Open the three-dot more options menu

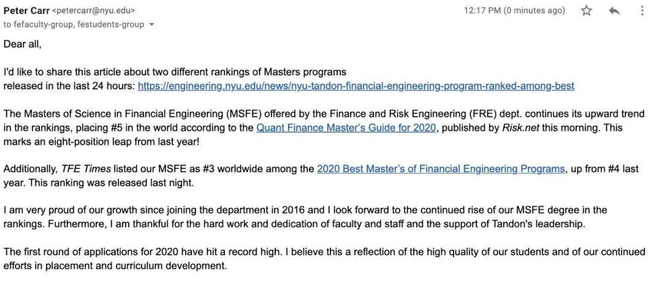coord(641,10)
